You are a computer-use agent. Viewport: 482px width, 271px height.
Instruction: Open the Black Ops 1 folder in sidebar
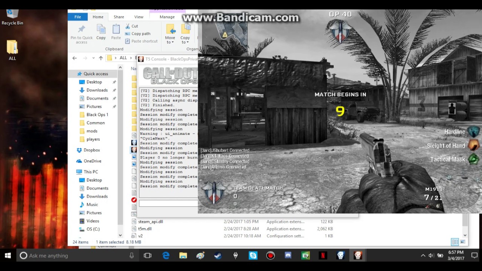click(x=97, y=115)
